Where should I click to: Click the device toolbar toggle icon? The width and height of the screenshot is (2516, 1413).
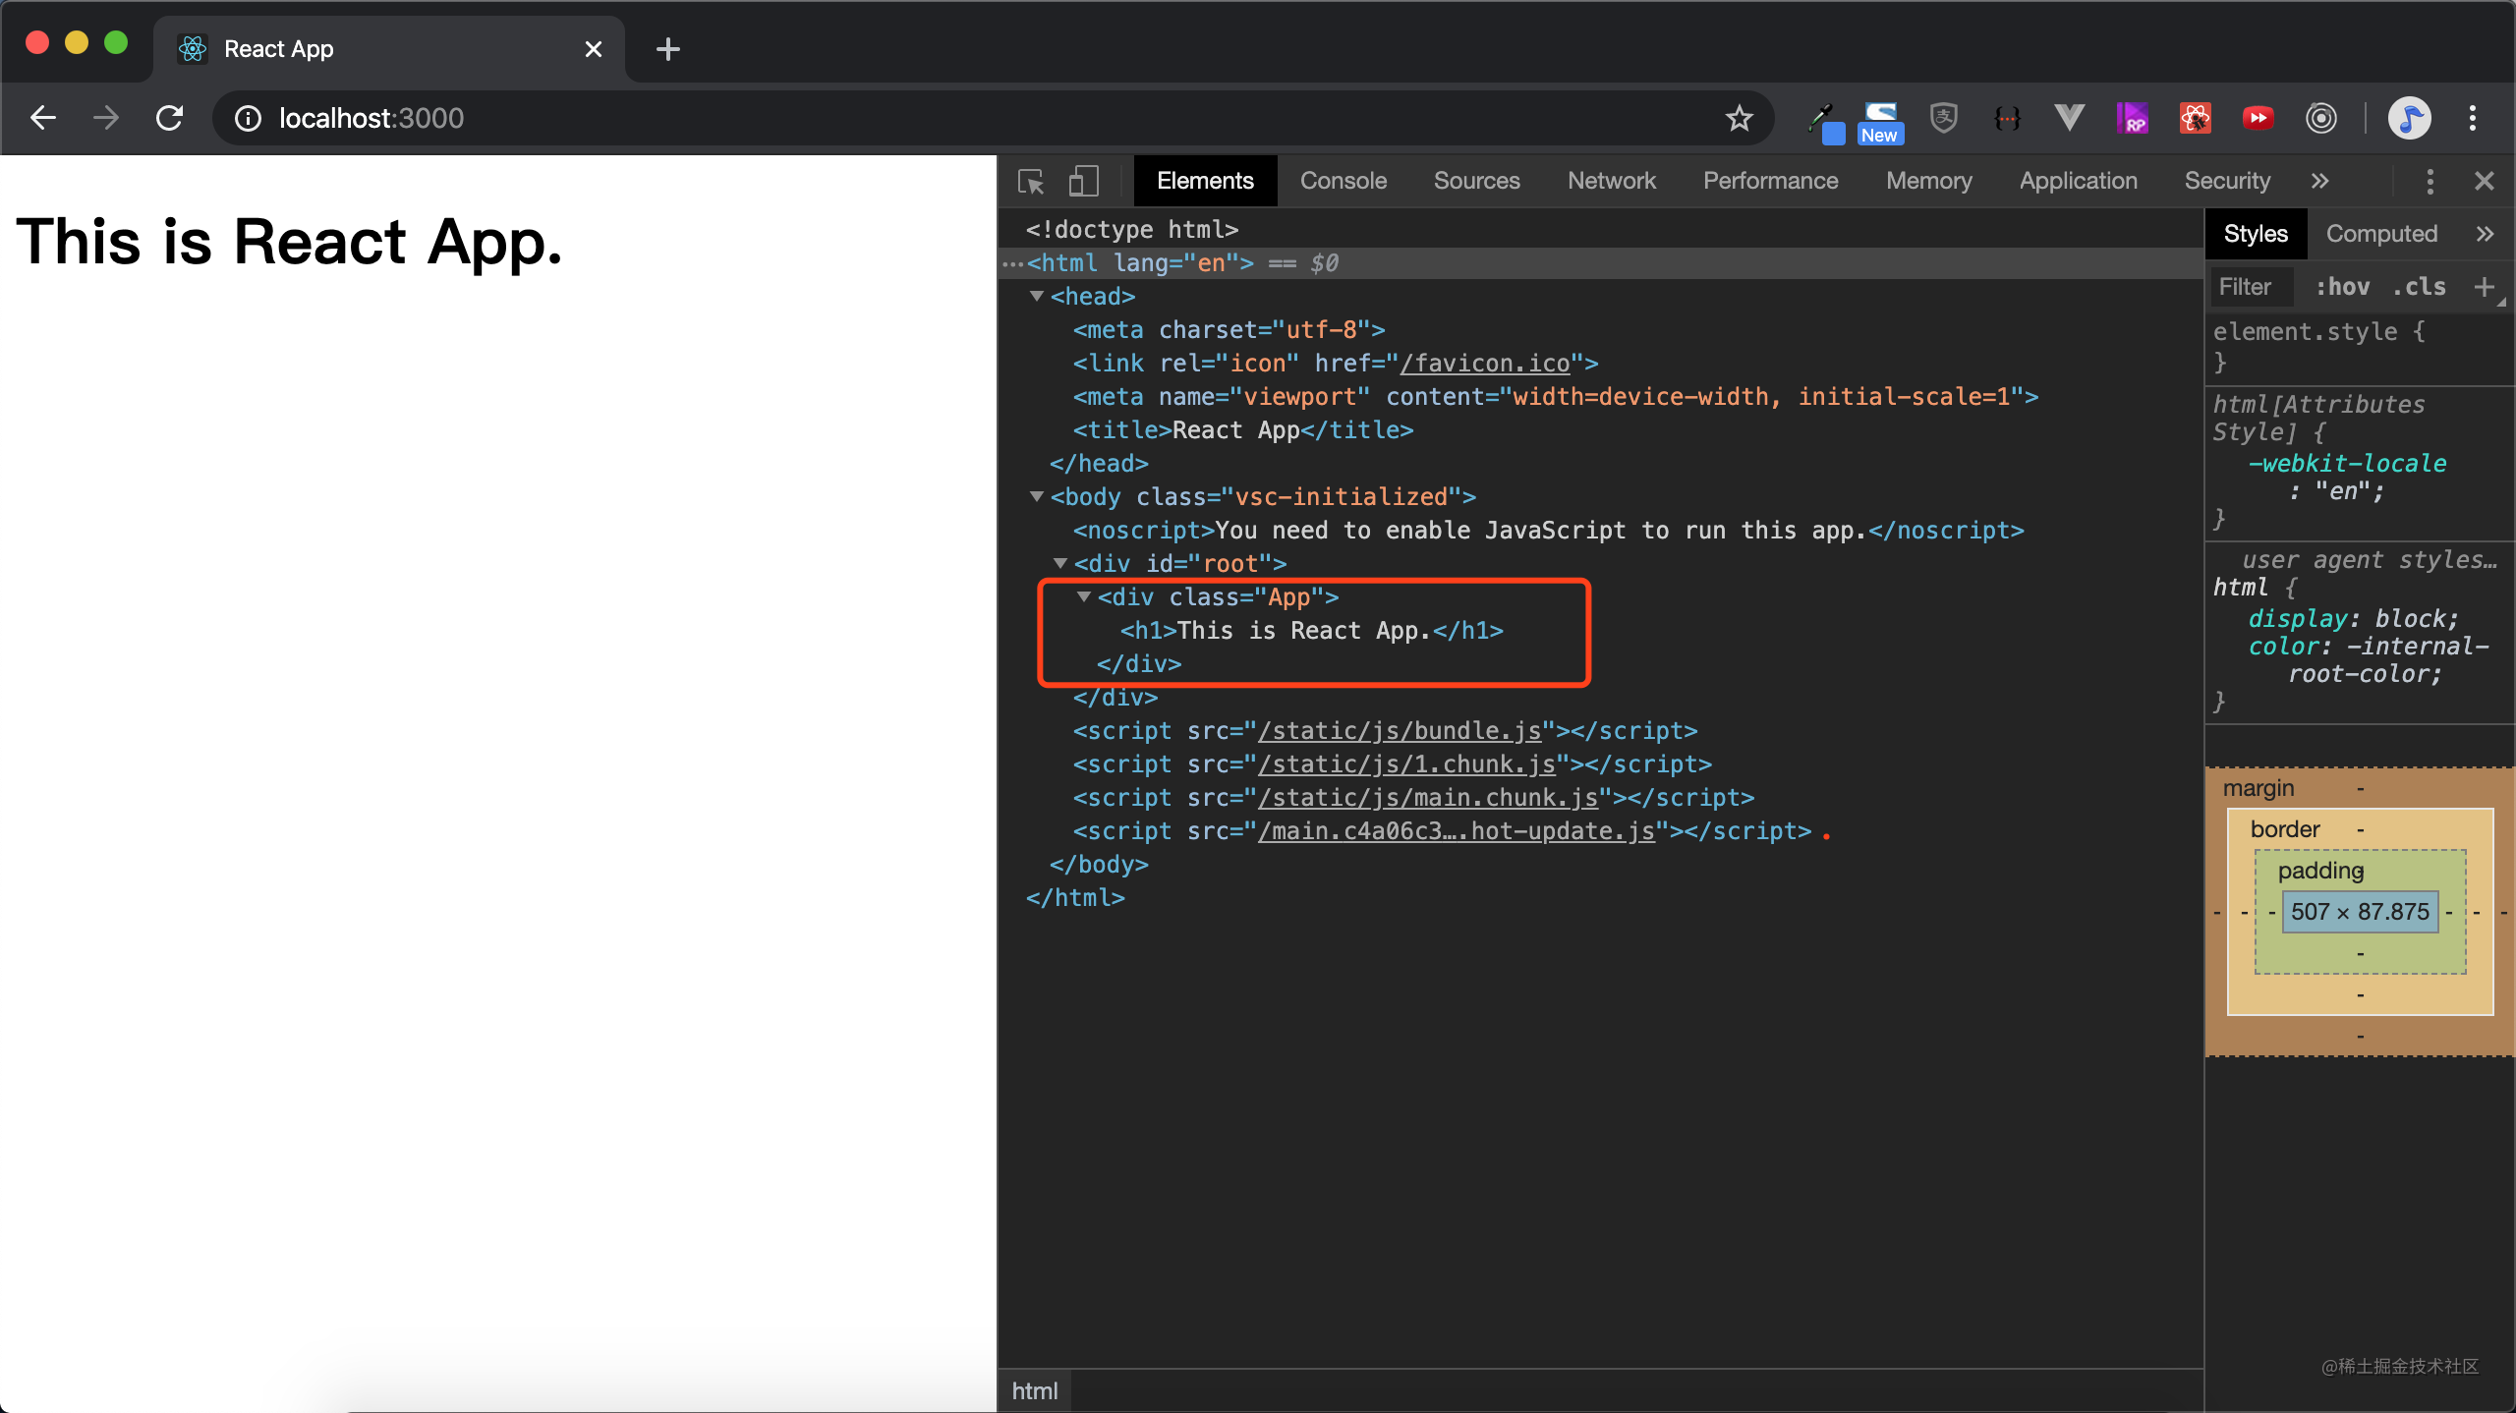point(1083,180)
